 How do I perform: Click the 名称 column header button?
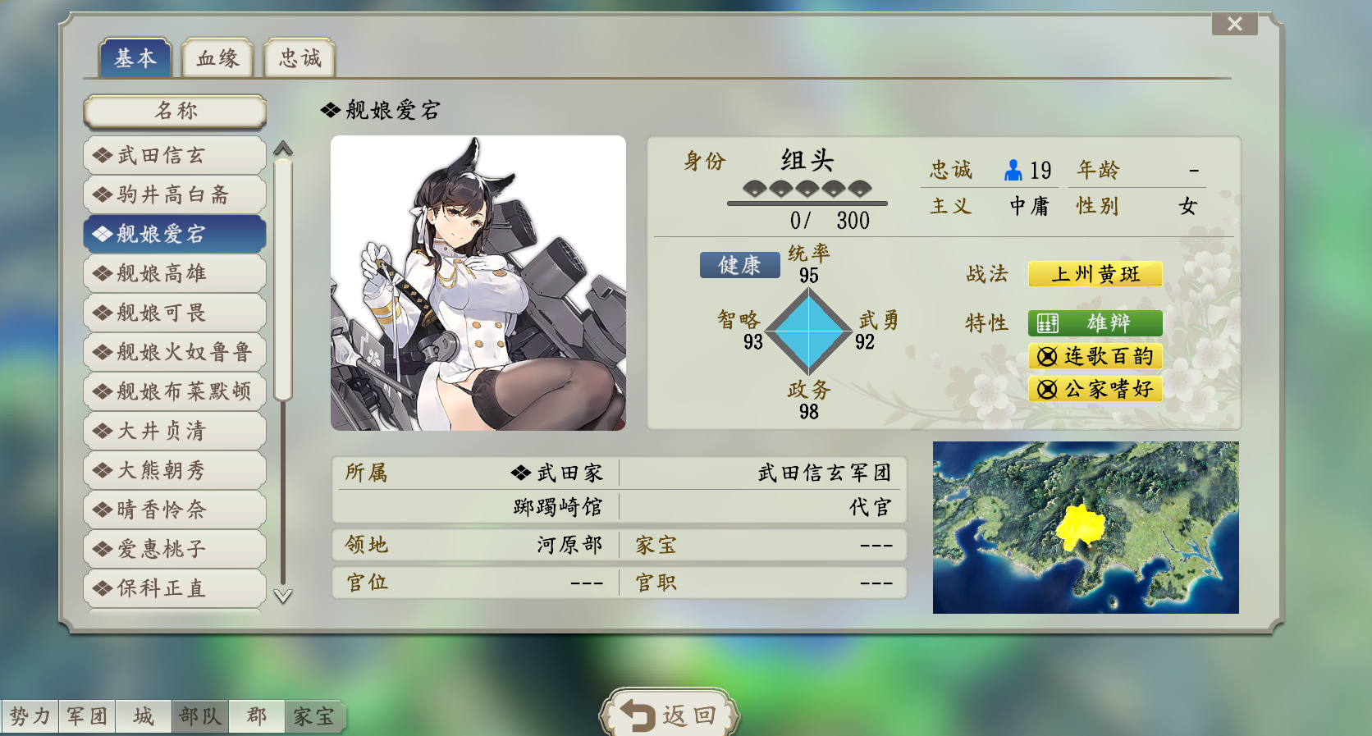pyautogui.click(x=175, y=111)
